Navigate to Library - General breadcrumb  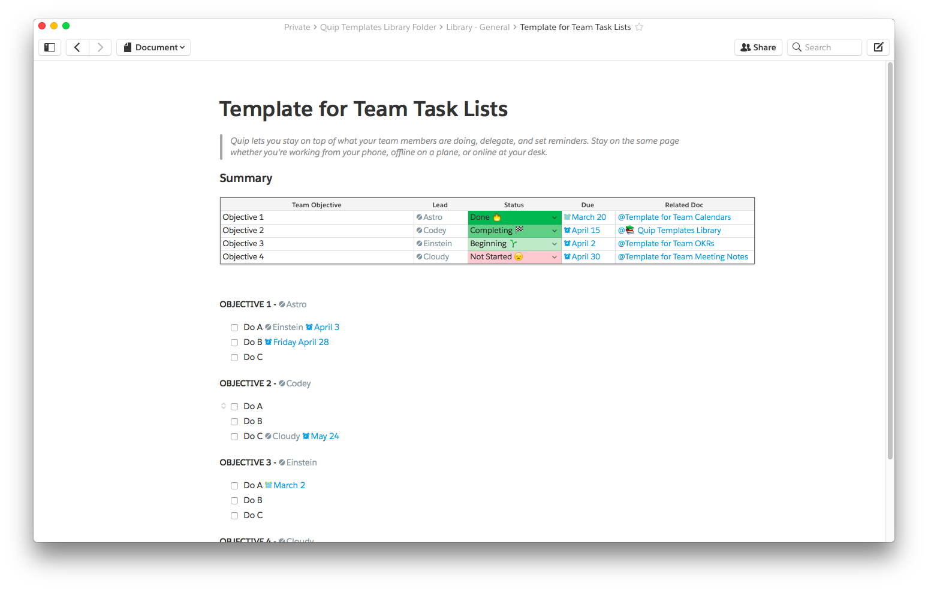click(x=478, y=27)
